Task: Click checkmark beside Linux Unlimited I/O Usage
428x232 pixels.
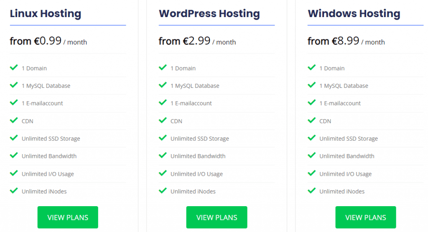Action: pyautogui.click(x=14, y=173)
